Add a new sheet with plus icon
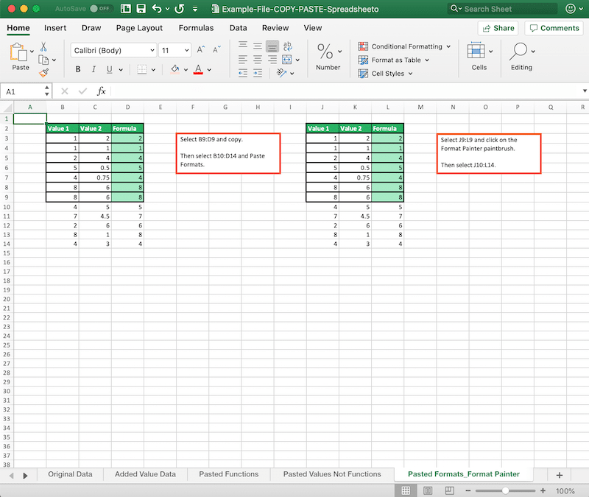The image size is (589, 497). pyautogui.click(x=560, y=475)
